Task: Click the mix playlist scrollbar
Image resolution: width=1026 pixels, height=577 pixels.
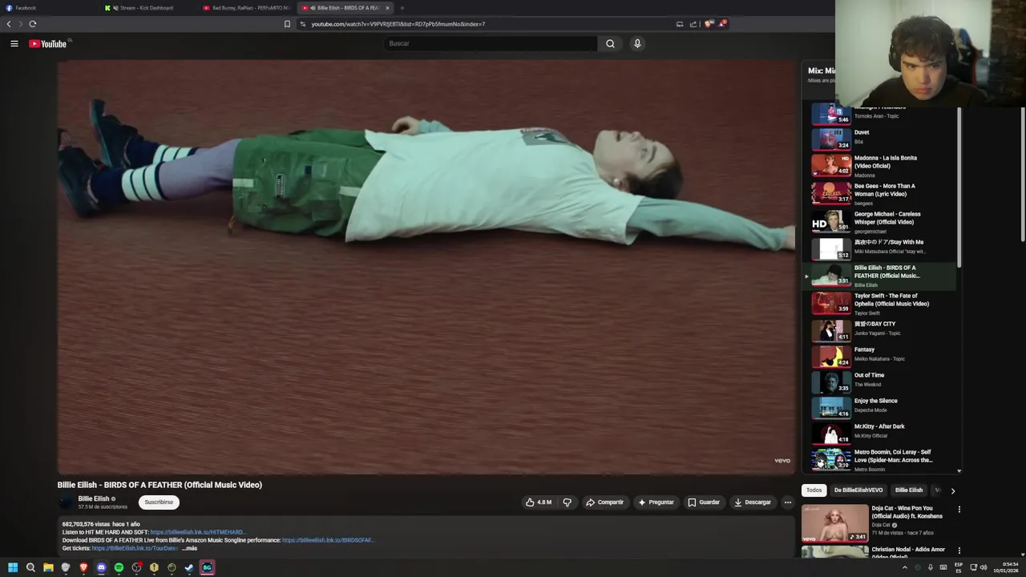Action: [959, 188]
